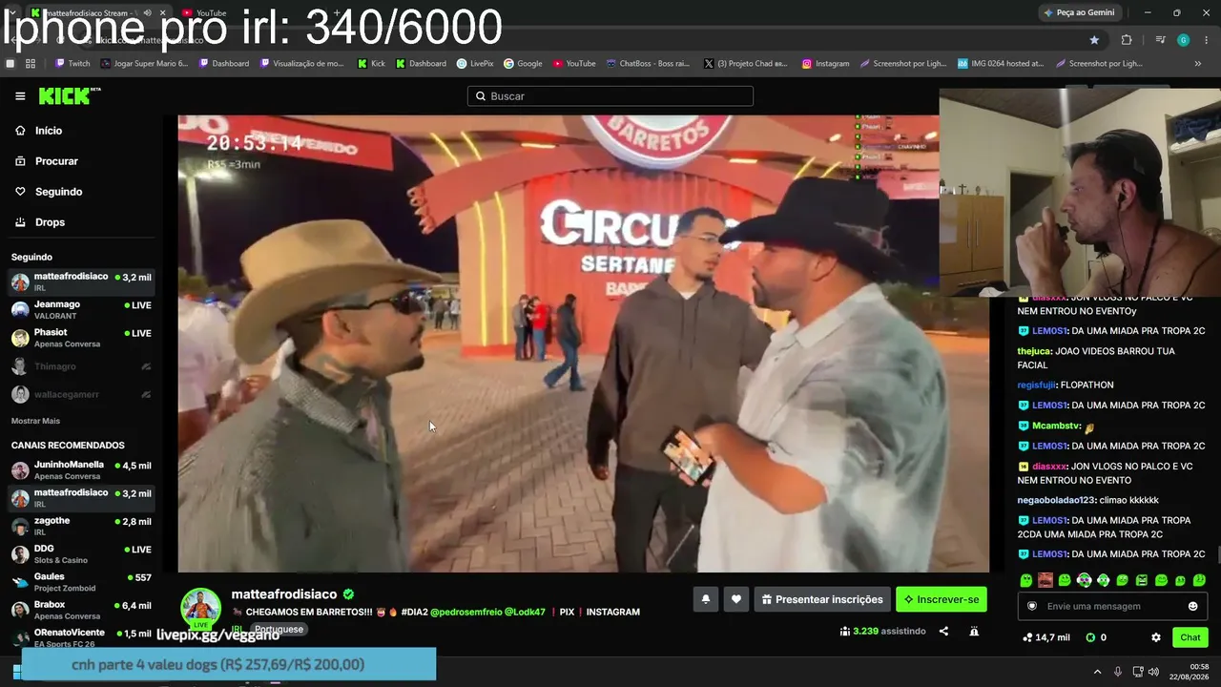This screenshot has height=687, width=1221.
Task: Click username regisfujii in chat
Action: tap(1039, 385)
